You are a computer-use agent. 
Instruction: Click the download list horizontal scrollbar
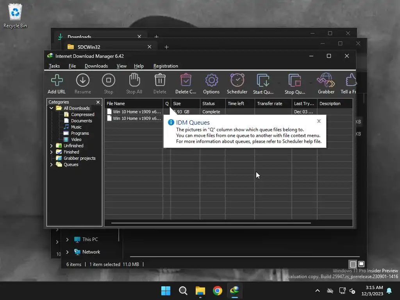point(211,223)
